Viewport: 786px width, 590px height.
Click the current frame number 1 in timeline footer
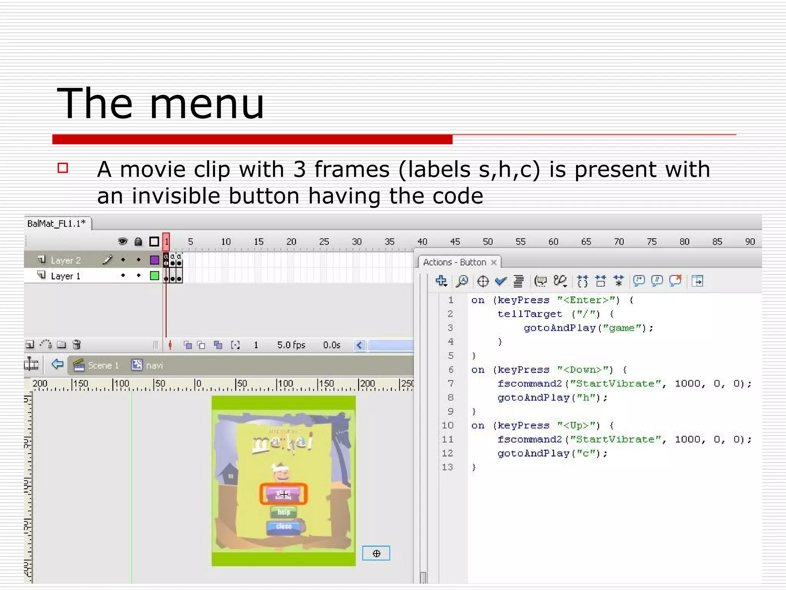coord(256,345)
